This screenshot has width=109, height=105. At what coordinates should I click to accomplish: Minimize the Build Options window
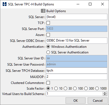coord(78,4)
